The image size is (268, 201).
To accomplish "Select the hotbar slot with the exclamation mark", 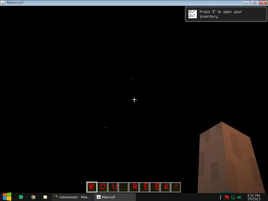I will [176, 187].
